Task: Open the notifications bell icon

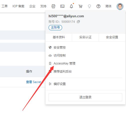Action: point(71,6)
